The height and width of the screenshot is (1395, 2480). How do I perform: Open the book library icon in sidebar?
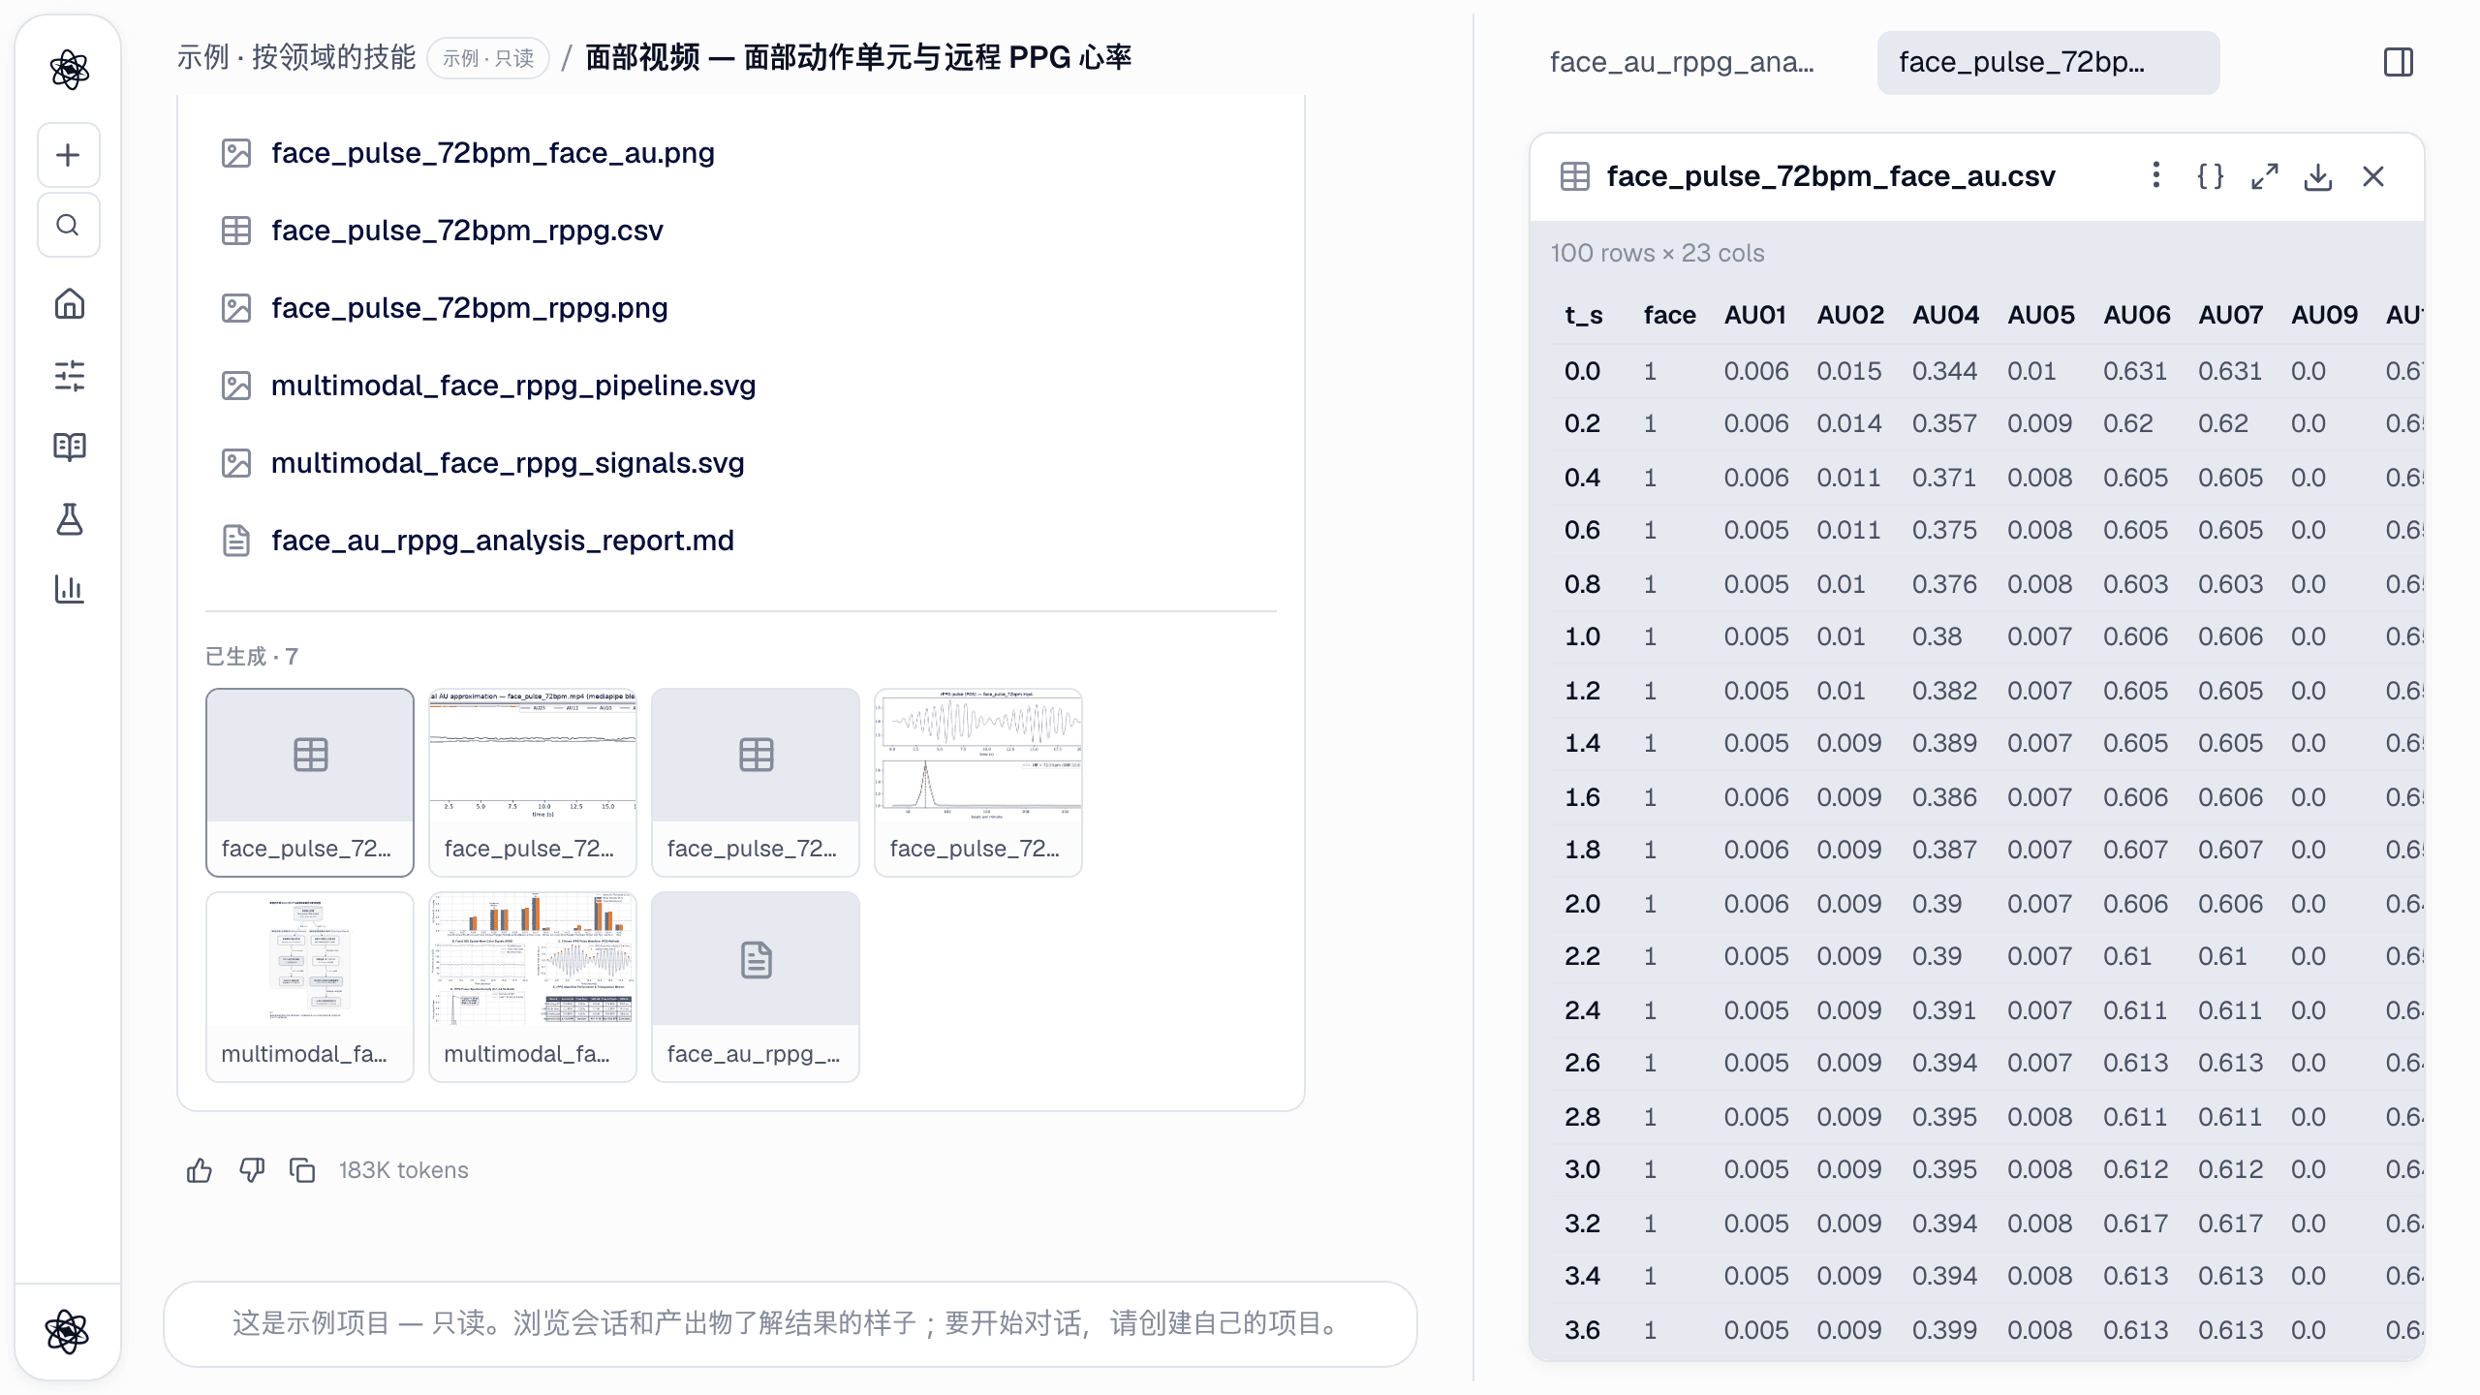coord(69,447)
